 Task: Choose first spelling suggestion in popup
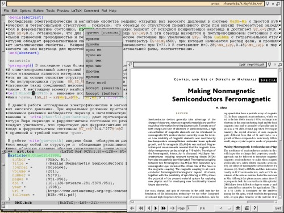[103, 39]
